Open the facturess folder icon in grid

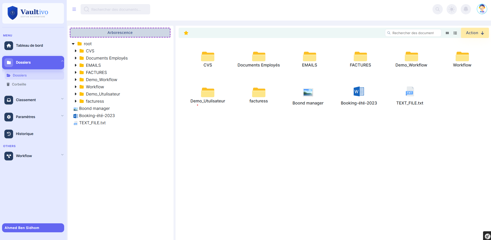coord(259,92)
